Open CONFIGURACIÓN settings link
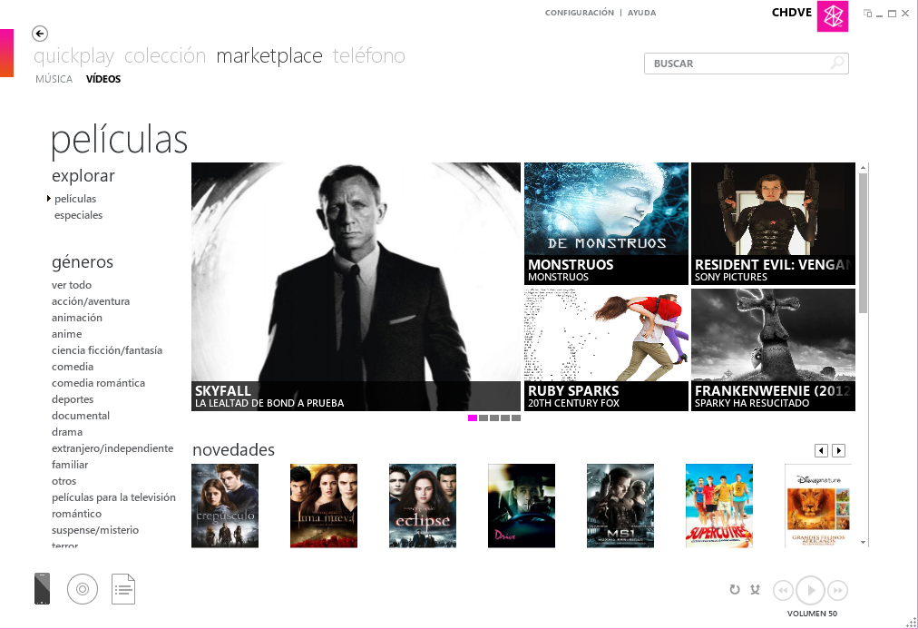The image size is (918, 629). [x=580, y=13]
